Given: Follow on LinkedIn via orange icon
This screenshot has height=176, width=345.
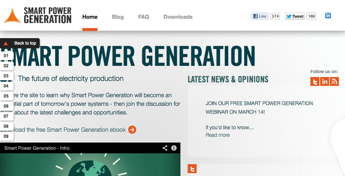Looking at the screenshot, I should pyautogui.click(x=324, y=81).
